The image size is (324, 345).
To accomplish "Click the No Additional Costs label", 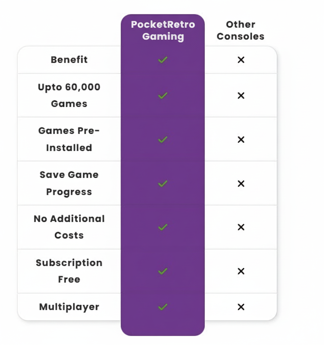I will tap(69, 227).
